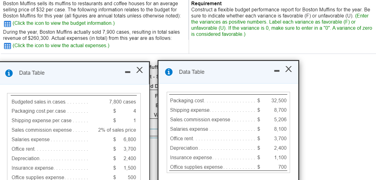
Task: Click the '7,800 cases' budgeted sales value
Action: 122,102
